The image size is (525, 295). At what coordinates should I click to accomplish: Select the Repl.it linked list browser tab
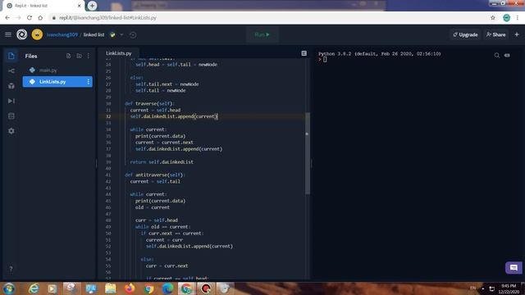[43, 6]
